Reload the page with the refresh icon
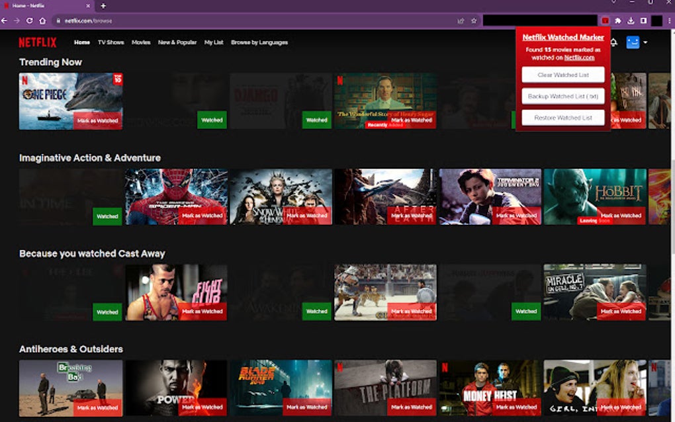675x422 pixels. click(x=28, y=21)
